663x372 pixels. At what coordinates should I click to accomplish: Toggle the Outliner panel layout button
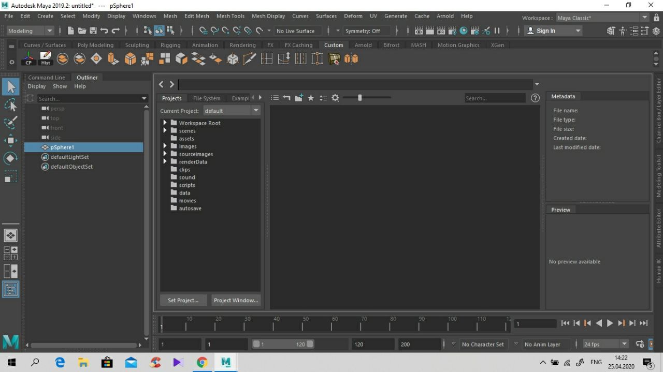(x=10, y=289)
